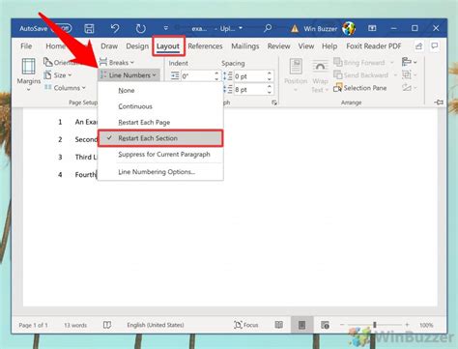Open the warning triangle icon
This screenshot has width=458, height=349.
click(295, 29)
